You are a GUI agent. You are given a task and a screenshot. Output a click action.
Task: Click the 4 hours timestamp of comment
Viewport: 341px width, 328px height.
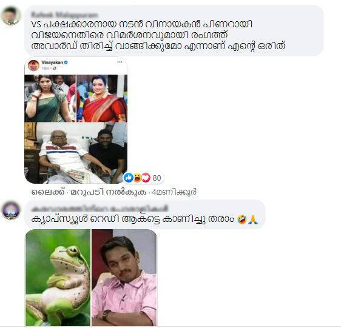pyautogui.click(x=174, y=192)
